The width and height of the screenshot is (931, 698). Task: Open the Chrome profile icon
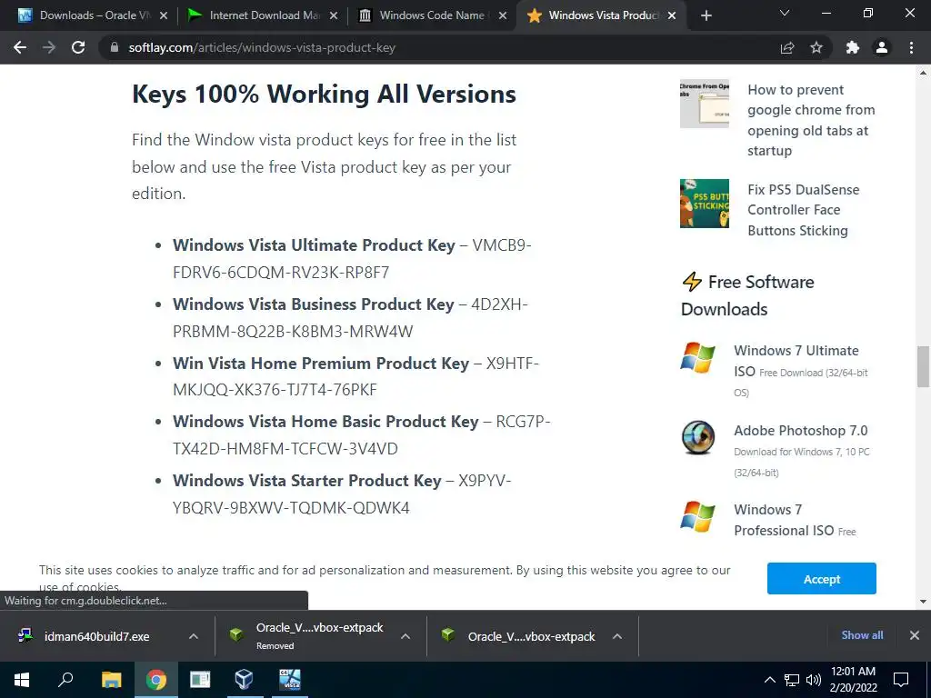click(882, 47)
